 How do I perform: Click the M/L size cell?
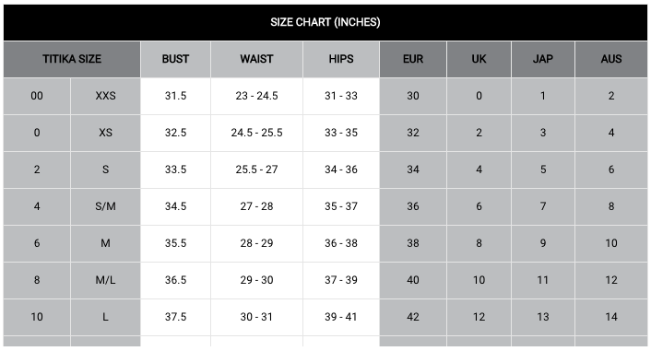105,280
